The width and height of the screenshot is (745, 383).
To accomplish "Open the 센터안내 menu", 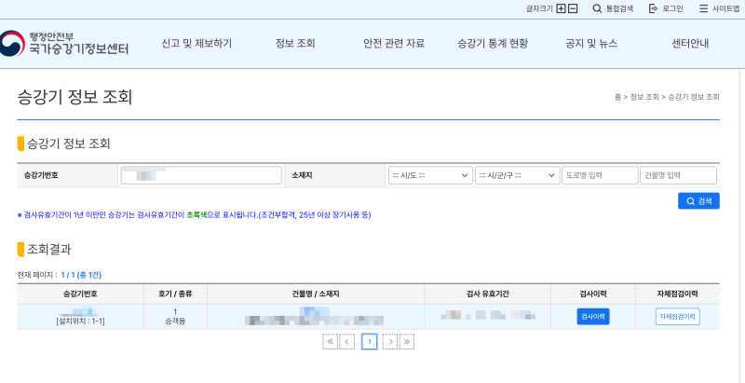I will pyautogui.click(x=690, y=44).
